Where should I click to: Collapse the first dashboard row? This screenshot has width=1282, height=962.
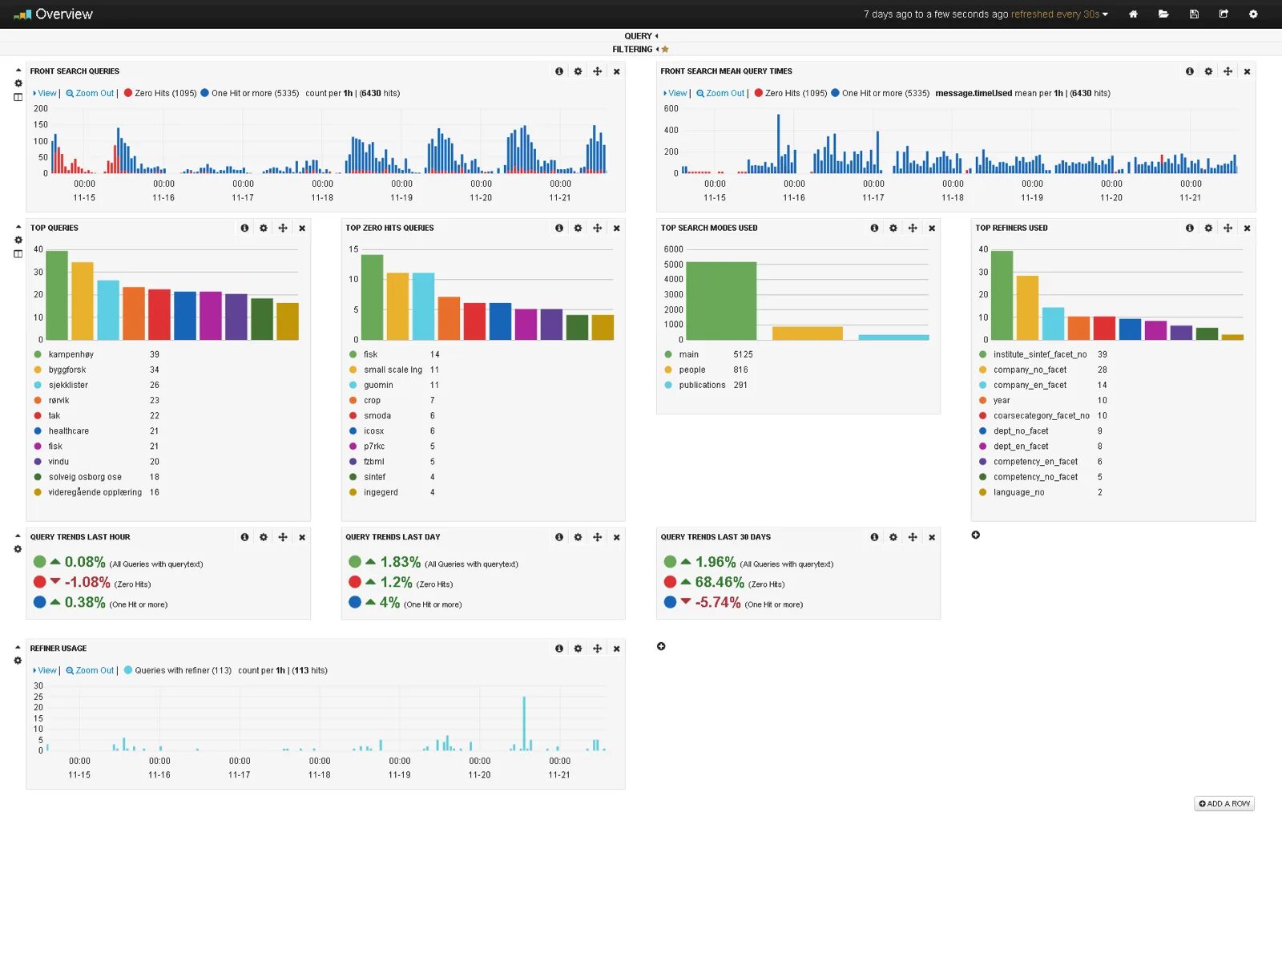(18, 71)
